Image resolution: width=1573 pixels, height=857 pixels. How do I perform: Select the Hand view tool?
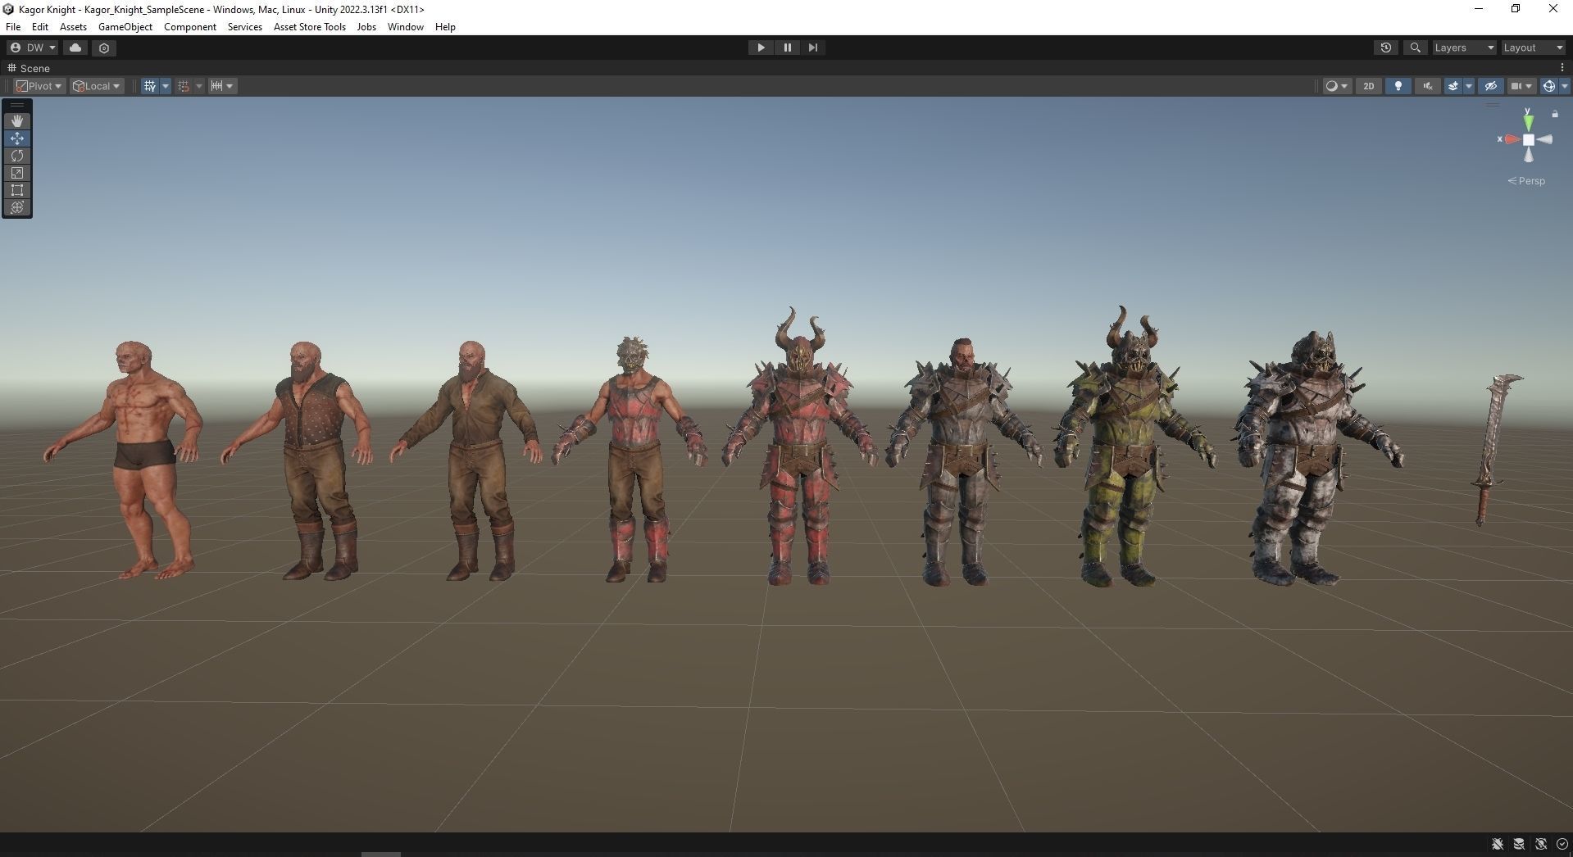(17, 121)
